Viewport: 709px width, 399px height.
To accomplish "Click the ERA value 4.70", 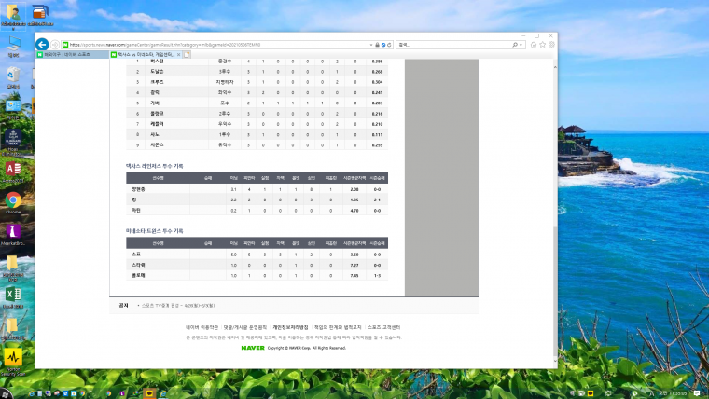I will coord(354,211).
